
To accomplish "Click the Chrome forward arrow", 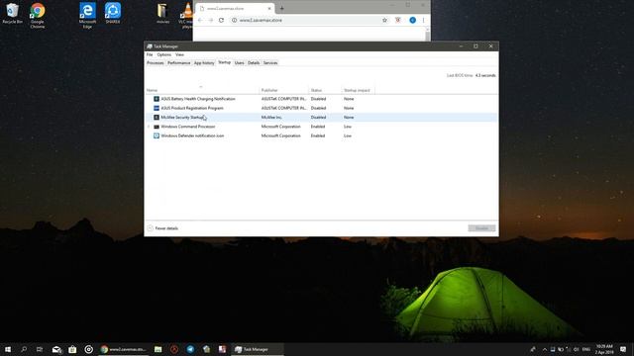I will [211, 20].
